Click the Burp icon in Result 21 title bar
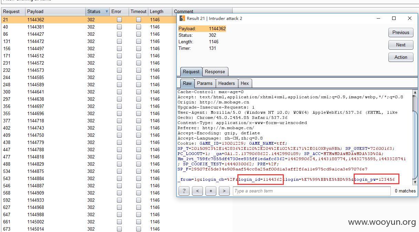Image resolution: width=419 pixels, height=232 pixels. tap(182, 18)
